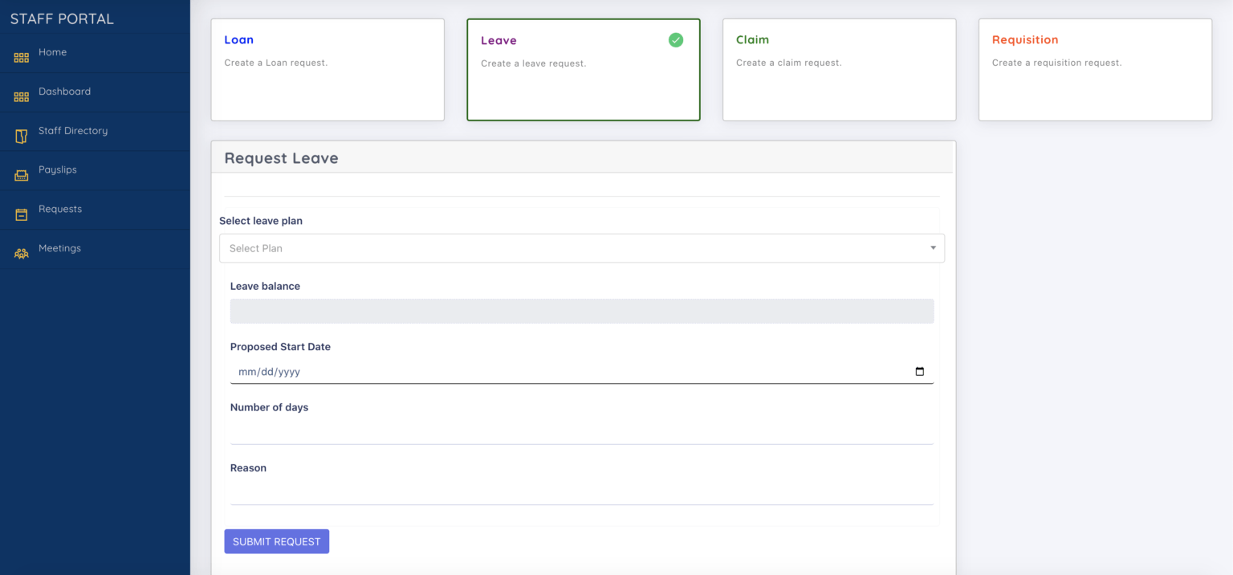
Task: Switch to the Loan request card
Action: pos(328,69)
